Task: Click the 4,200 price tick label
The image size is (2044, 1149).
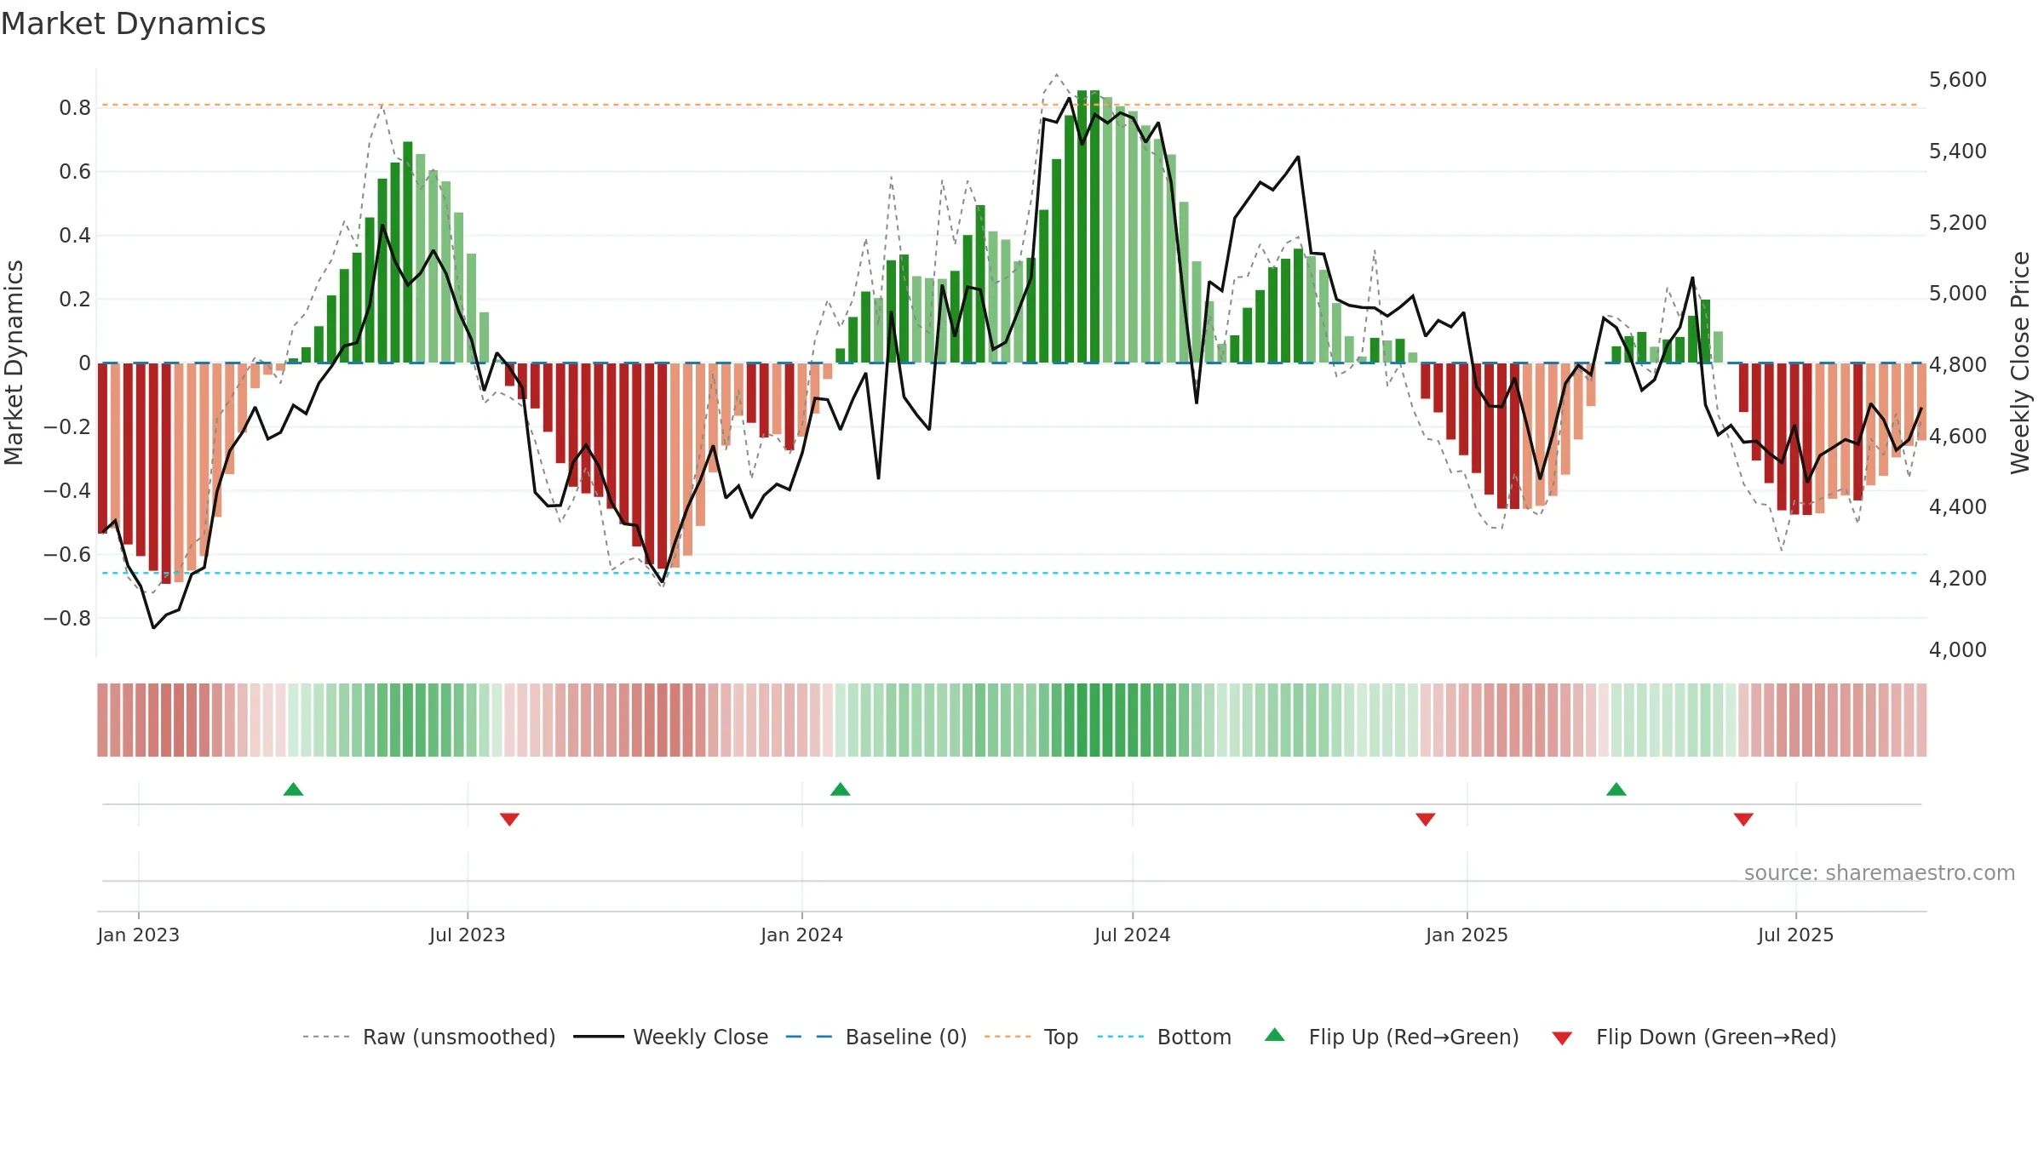Action: tap(1957, 578)
